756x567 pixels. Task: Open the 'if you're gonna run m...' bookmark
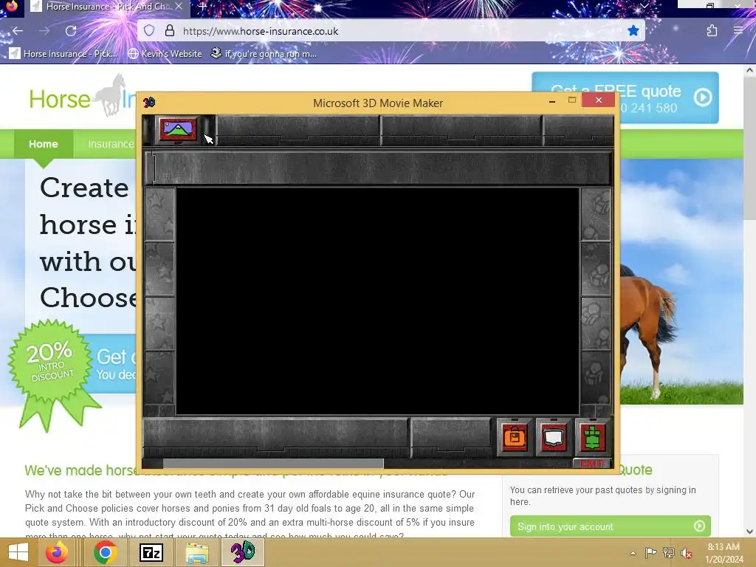coord(264,53)
